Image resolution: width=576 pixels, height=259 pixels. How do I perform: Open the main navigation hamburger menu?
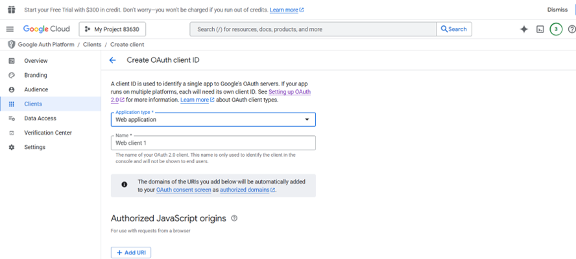(10, 29)
